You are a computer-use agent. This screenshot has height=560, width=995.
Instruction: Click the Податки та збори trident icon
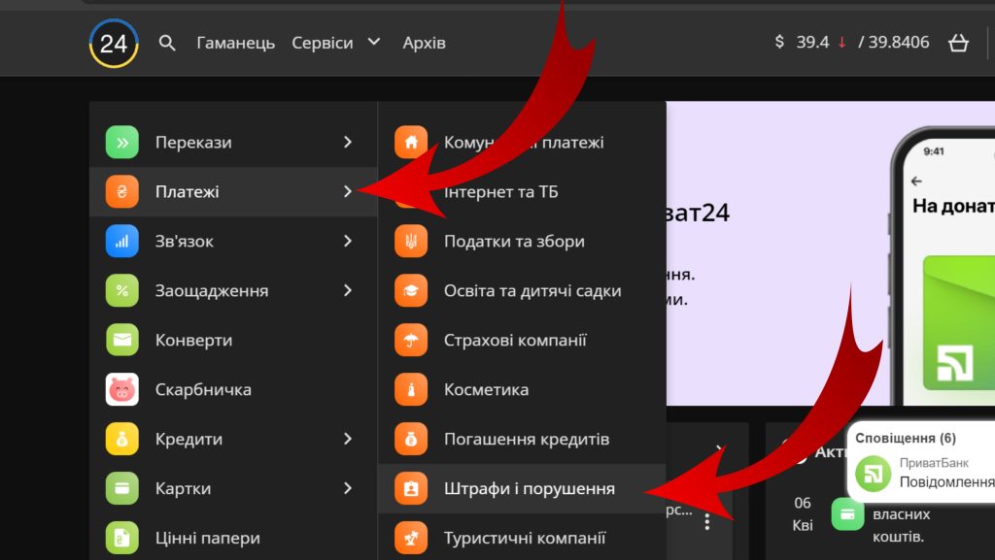point(411,241)
